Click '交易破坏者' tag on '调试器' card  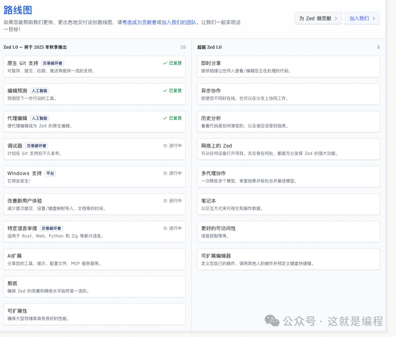pyautogui.click(x=36, y=146)
